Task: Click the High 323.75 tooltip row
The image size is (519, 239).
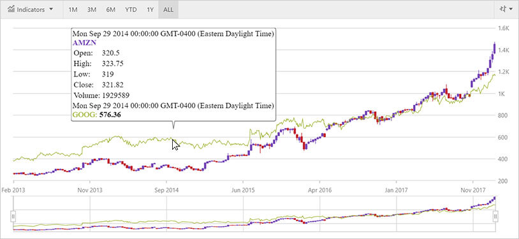Action: [98, 64]
